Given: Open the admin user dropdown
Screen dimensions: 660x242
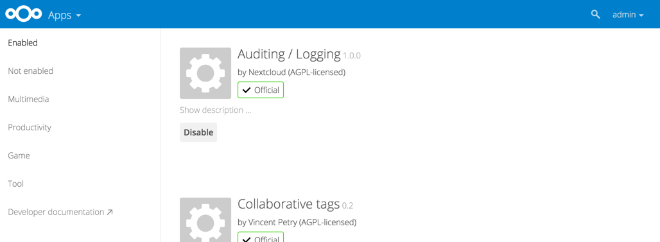Looking at the screenshot, I should point(628,15).
